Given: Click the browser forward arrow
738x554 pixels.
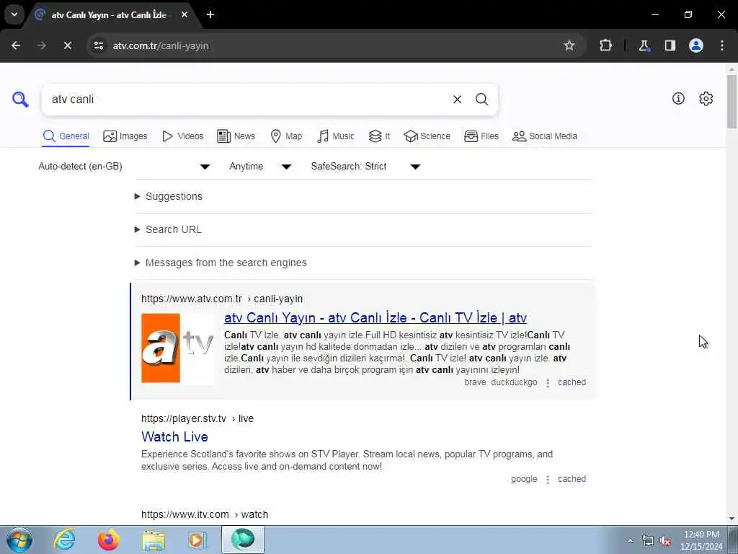Looking at the screenshot, I should 42,45.
